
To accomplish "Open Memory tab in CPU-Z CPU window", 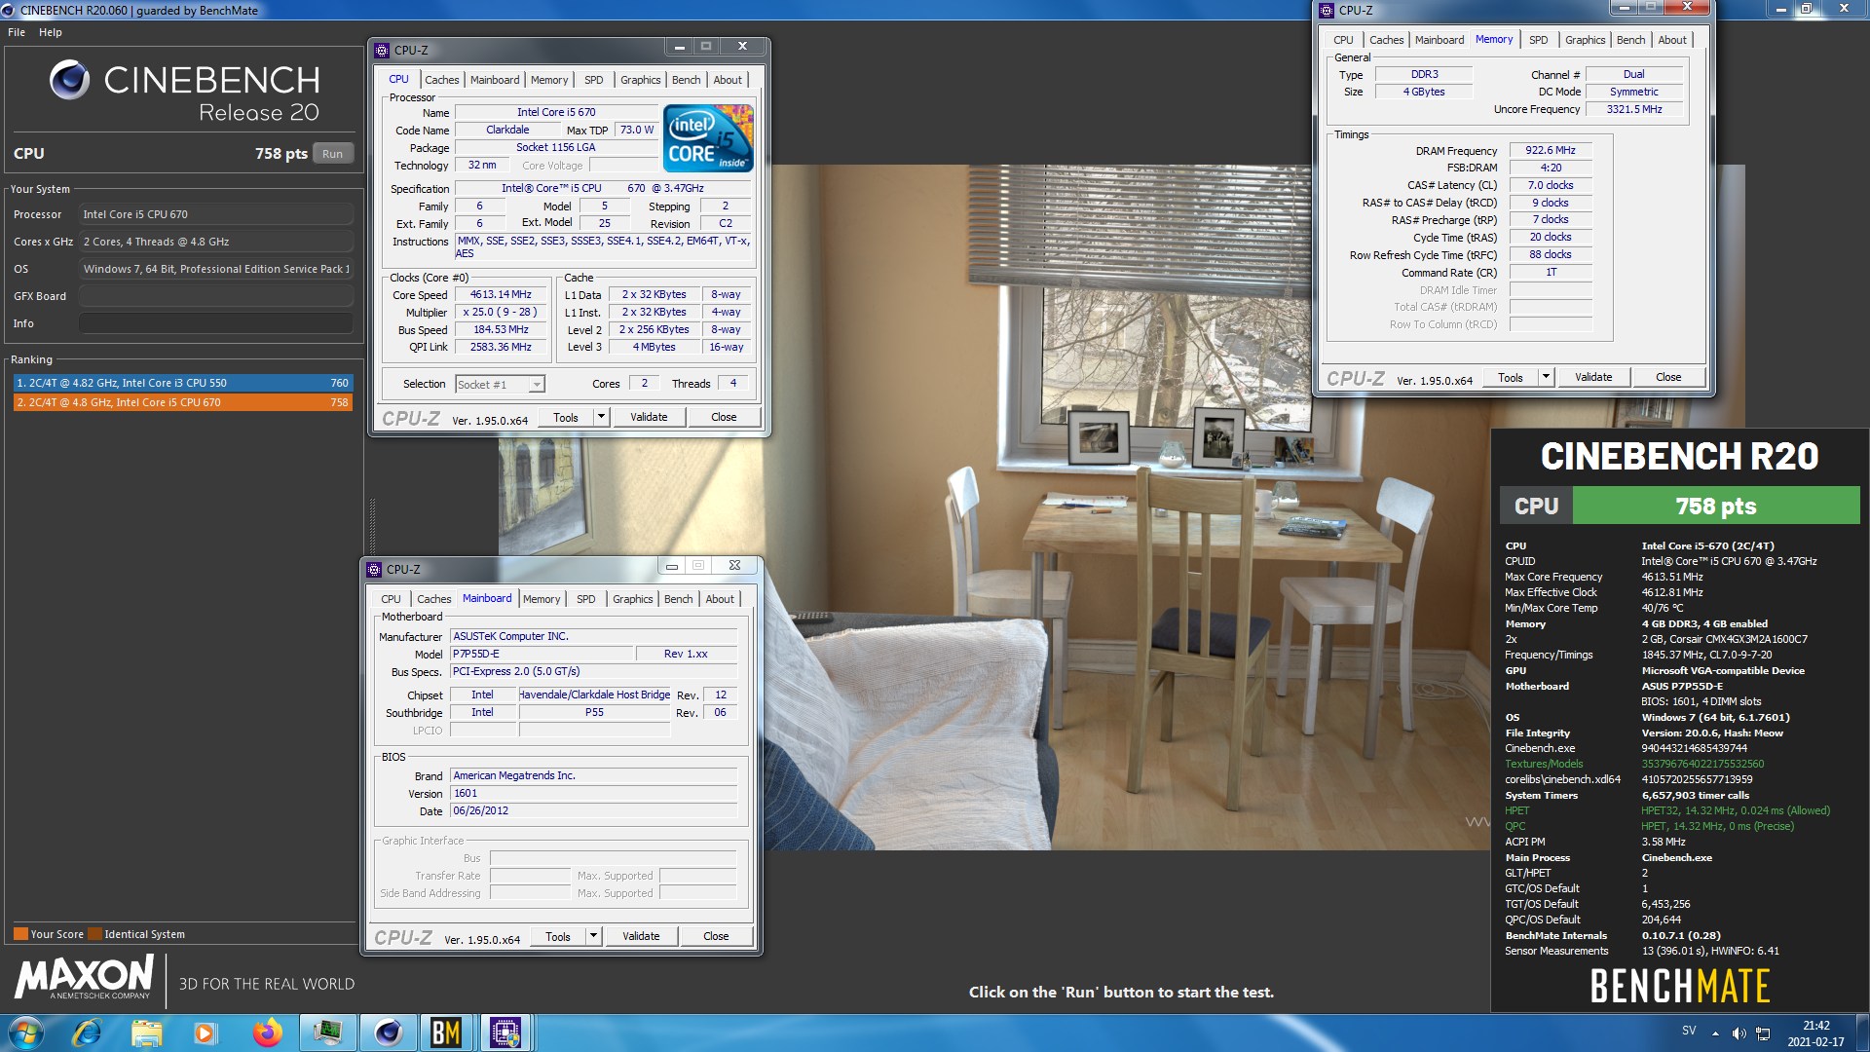I will tap(548, 80).
